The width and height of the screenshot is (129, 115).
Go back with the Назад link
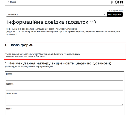click(12, 2)
